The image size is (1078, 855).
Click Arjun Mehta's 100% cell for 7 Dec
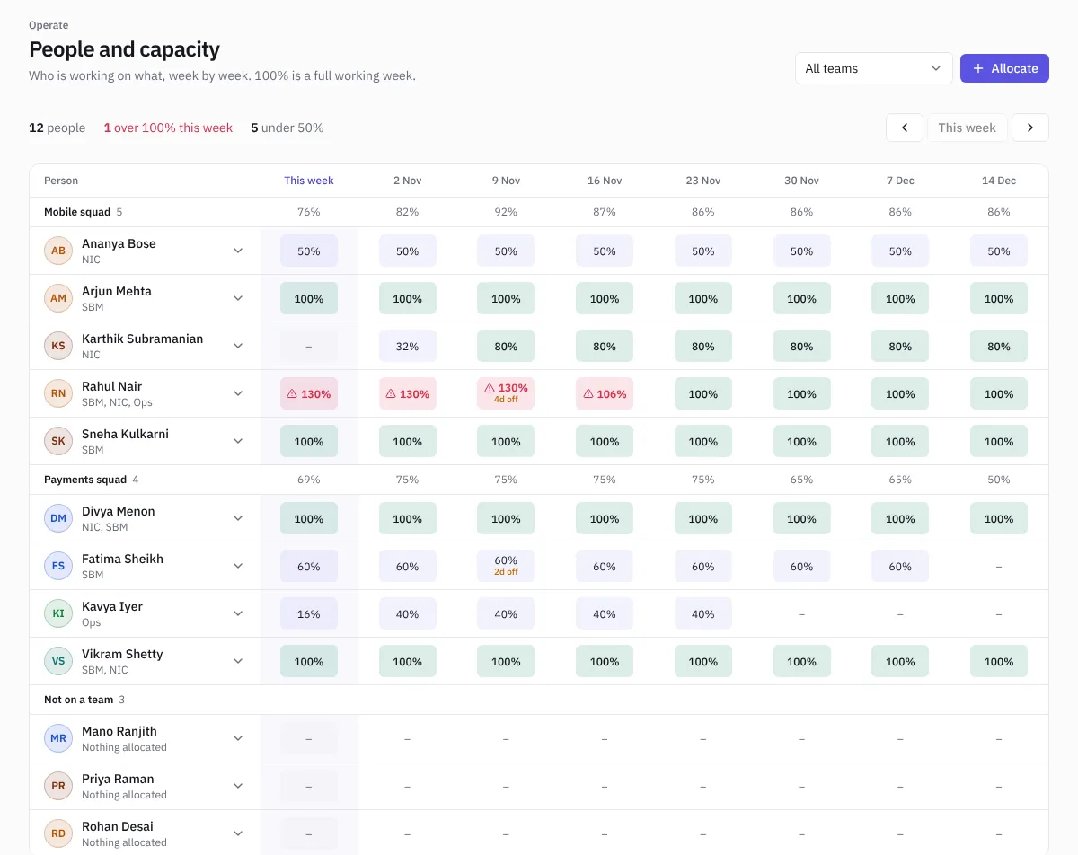[900, 298]
